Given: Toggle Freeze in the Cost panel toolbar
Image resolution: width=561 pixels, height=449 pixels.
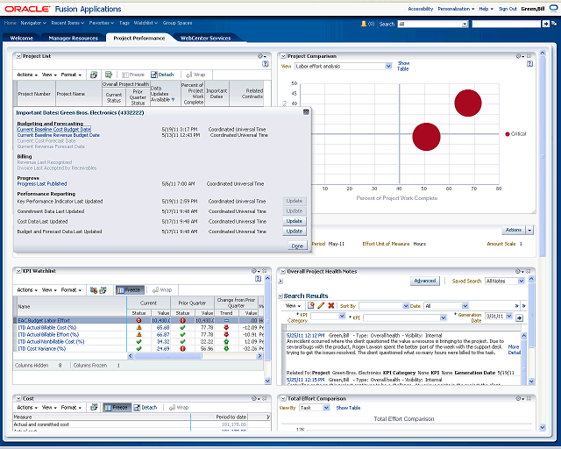Looking at the screenshot, I should [x=118, y=407].
